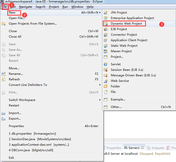The width and height of the screenshot is (176, 162).
Task: Open the File menu
Action: (4, 7)
